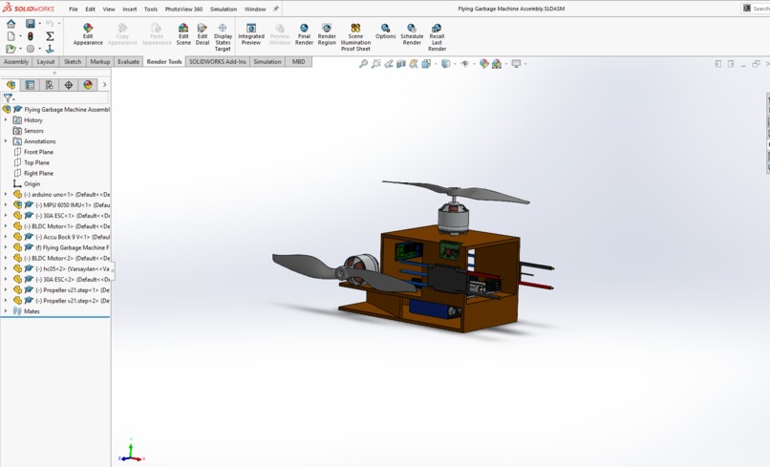Image resolution: width=770 pixels, height=467 pixels.
Task: Open the render Options
Action: (x=386, y=32)
